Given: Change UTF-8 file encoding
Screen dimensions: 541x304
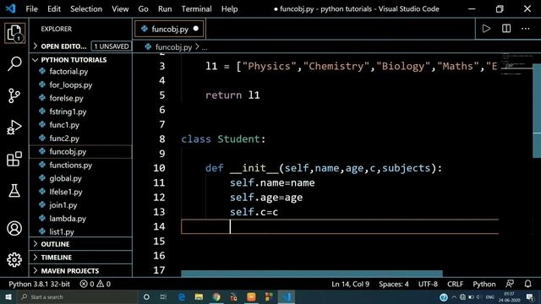Looking at the screenshot, I should coord(428,284).
